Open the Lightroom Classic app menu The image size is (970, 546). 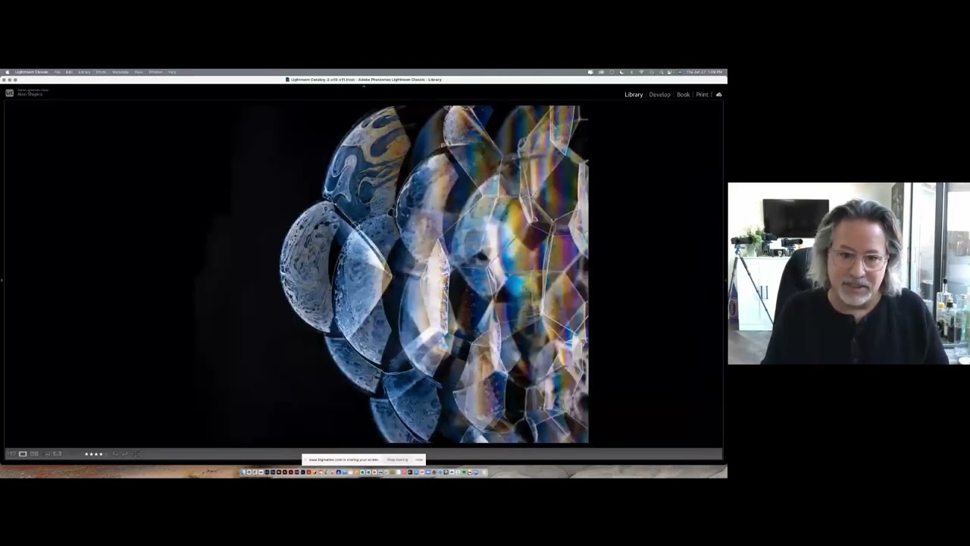click(32, 72)
